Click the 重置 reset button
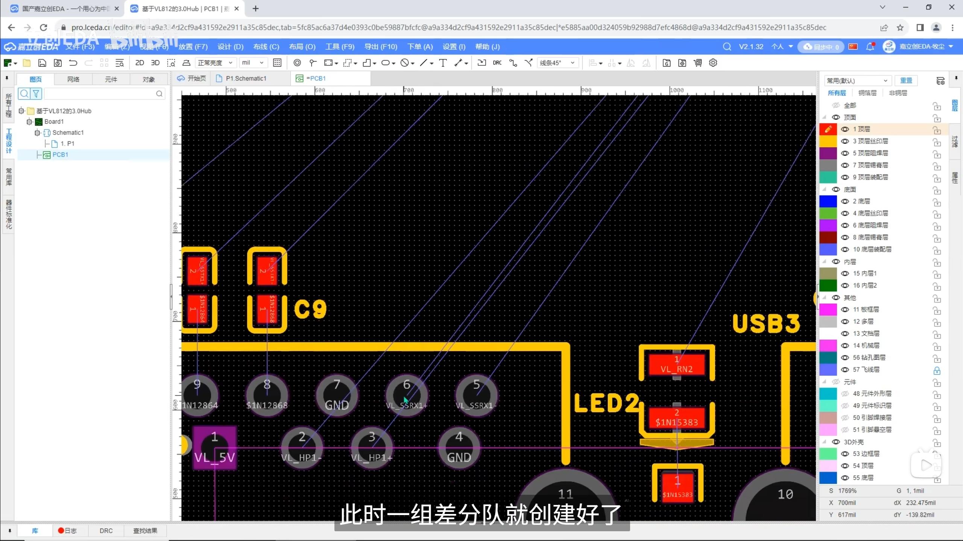The image size is (963, 541). [x=906, y=80]
